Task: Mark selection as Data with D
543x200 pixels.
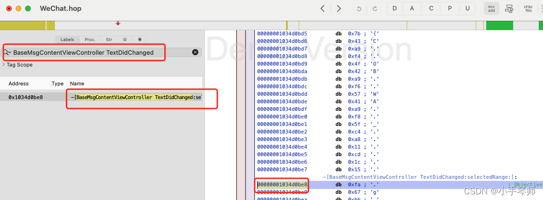Action: click(x=394, y=8)
